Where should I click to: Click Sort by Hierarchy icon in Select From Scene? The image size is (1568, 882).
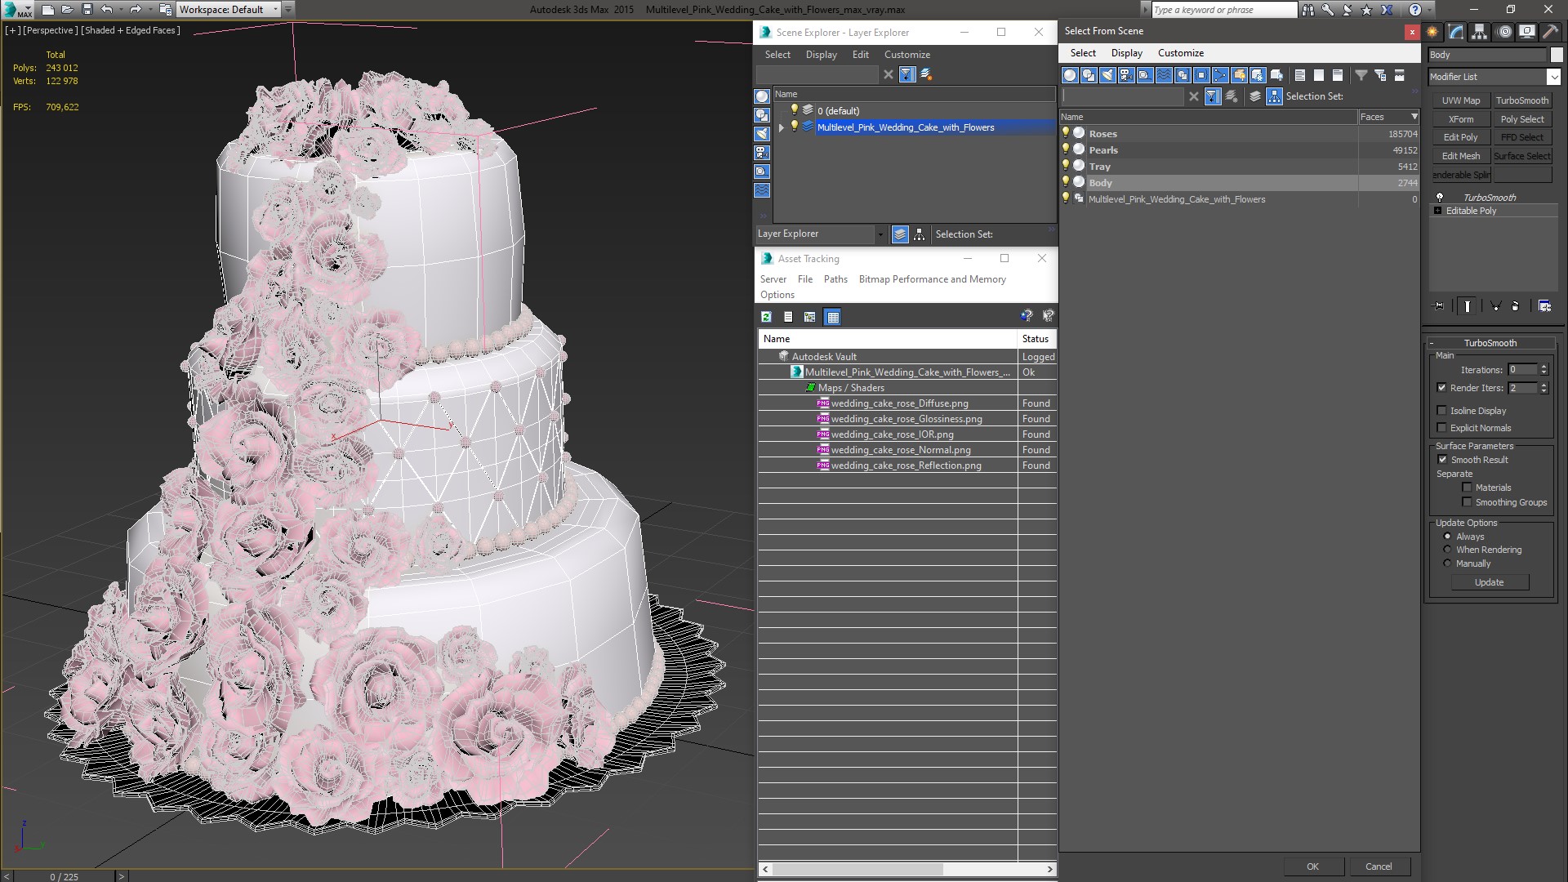[1275, 96]
